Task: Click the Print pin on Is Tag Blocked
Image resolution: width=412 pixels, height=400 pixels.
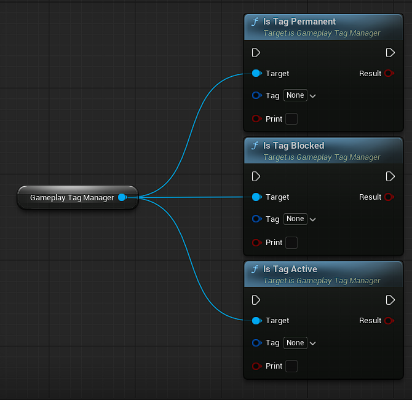Action: [256, 243]
